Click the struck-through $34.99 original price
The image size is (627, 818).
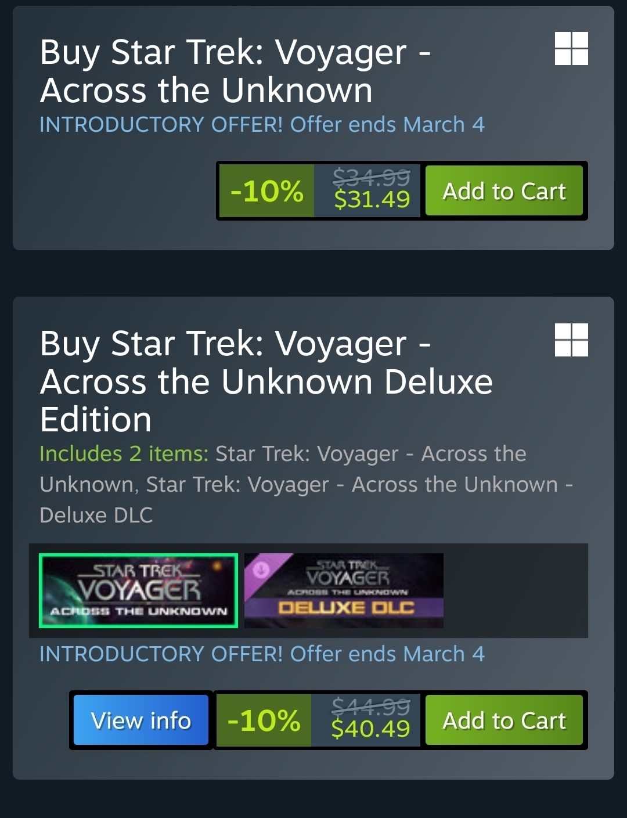click(x=372, y=176)
